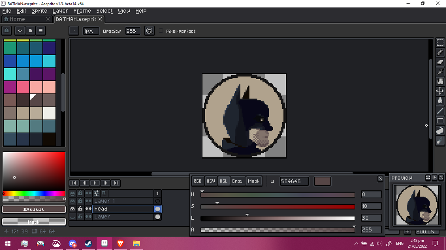Toggle continuous mode for head layer
This screenshot has height=250, width=446.
point(88,209)
